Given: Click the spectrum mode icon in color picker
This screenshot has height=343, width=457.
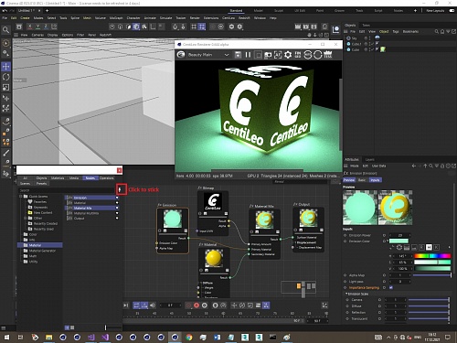Looking at the screenshot, I should pos(407,247).
